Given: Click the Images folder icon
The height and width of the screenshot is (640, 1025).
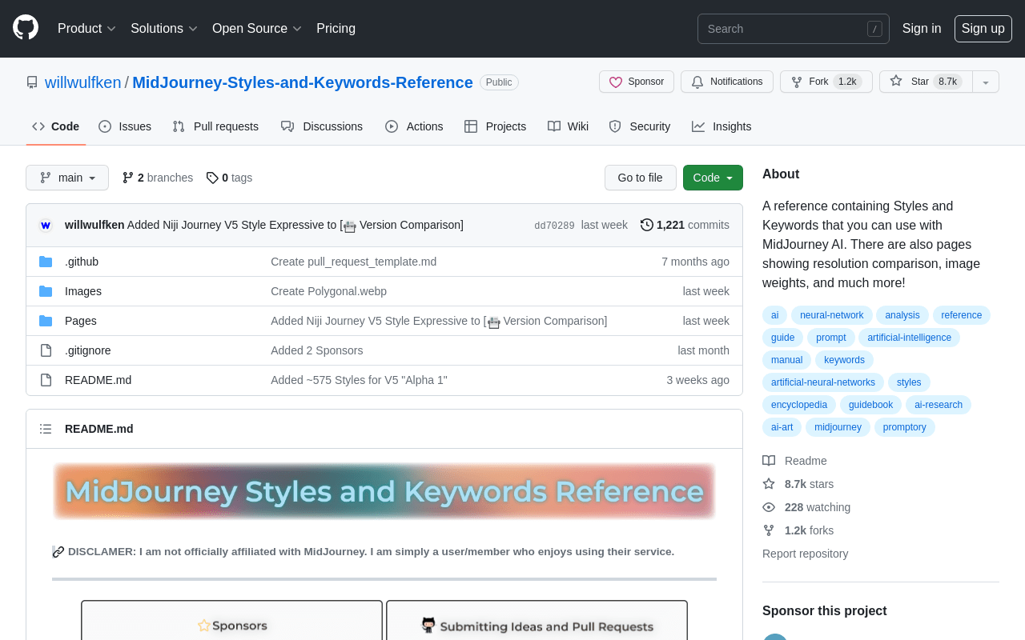Looking at the screenshot, I should coord(46,291).
